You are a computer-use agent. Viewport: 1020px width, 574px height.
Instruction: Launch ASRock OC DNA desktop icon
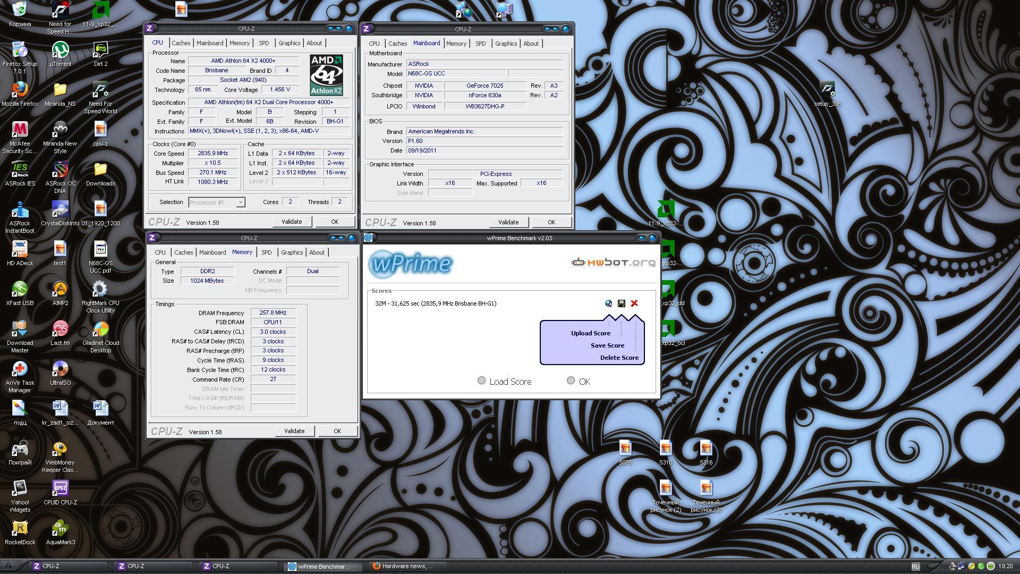pos(60,177)
